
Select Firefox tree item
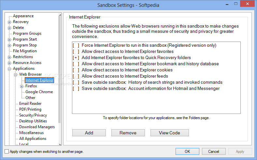click(31, 86)
